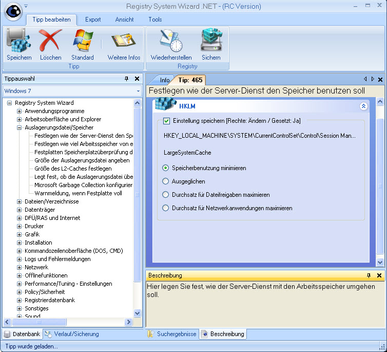387x352 pixels.
Task: Select tip Microsoft Garbage Collection konfigurieren
Action: (x=84, y=185)
